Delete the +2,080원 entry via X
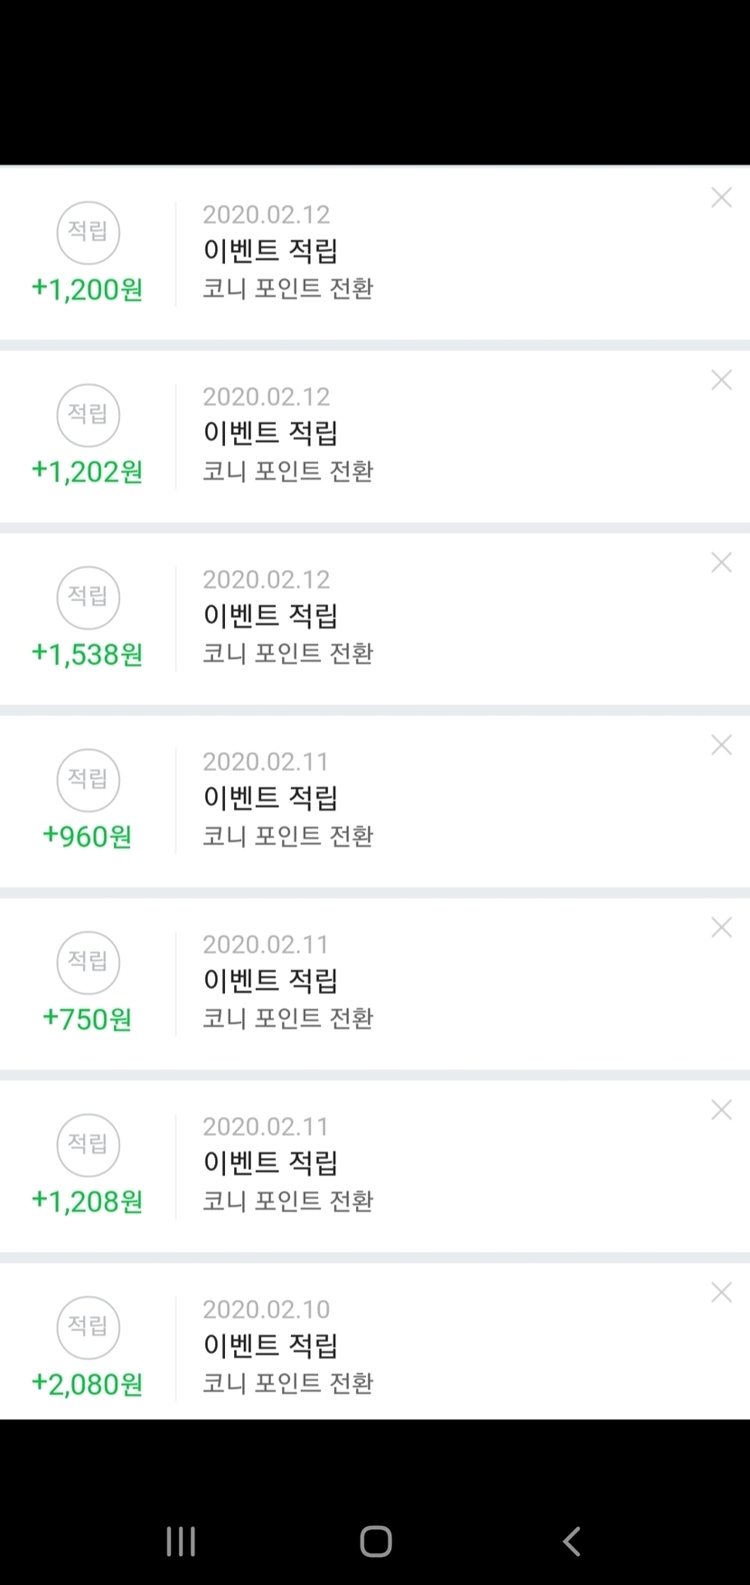 pos(721,1292)
